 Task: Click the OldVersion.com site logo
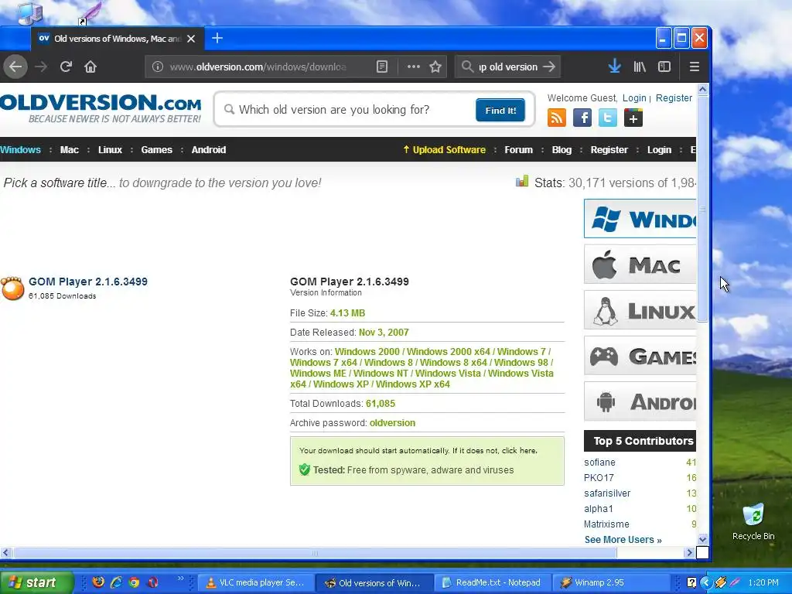(x=101, y=108)
